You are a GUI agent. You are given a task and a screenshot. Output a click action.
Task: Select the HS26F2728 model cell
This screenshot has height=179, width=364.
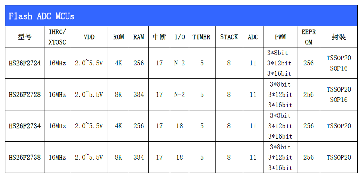click(25, 95)
